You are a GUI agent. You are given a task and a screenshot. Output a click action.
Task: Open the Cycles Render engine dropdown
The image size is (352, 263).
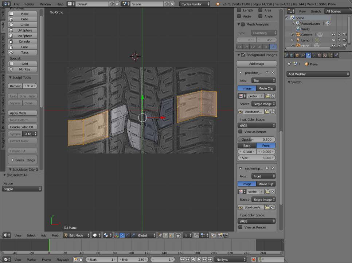point(195,4)
